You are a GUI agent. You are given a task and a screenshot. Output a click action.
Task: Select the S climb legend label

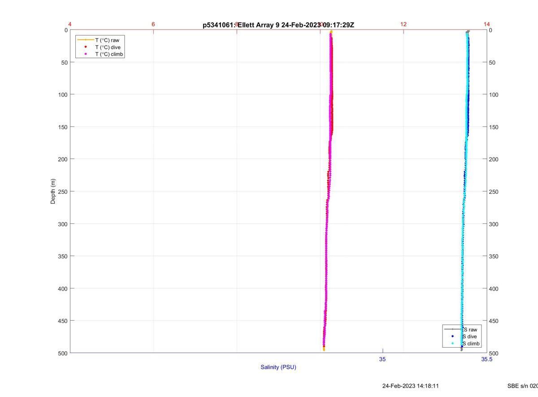coord(471,344)
